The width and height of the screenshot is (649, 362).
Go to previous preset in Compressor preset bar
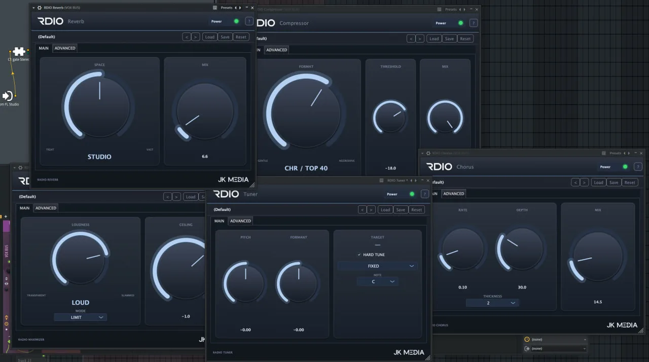coord(411,39)
